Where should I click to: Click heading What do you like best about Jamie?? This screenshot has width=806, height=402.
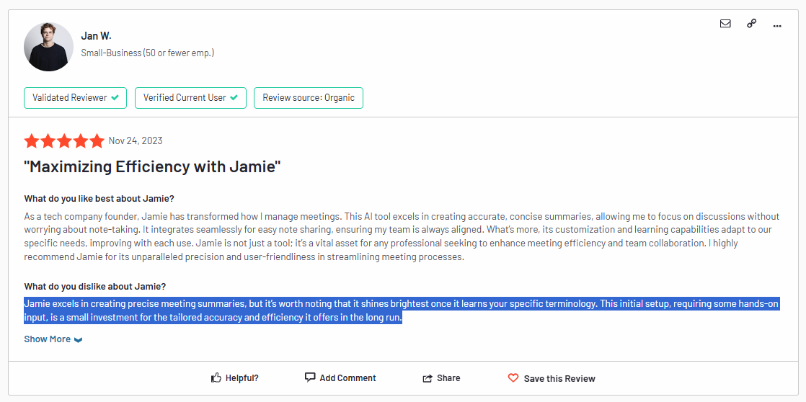pos(99,199)
